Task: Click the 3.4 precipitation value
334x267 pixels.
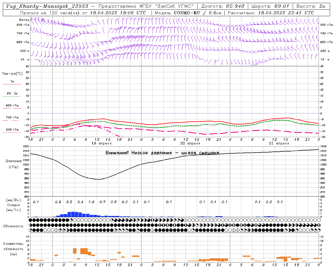Action: pos(80,202)
